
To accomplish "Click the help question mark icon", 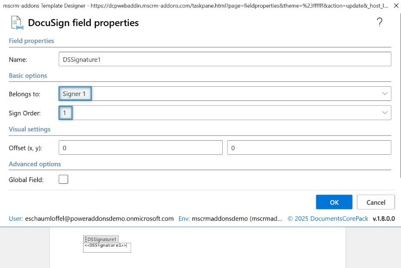I will pyautogui.click(x=379, y=23).
